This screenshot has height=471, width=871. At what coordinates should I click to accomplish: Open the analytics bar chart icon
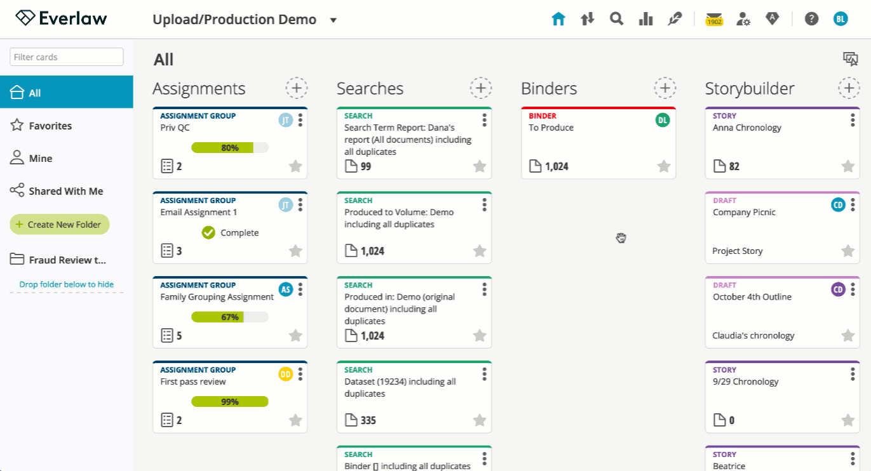coord(646,19)
